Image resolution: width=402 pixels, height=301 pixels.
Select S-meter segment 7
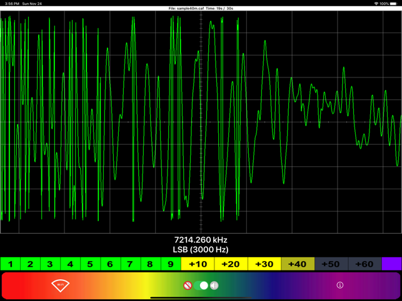[131, 264]
